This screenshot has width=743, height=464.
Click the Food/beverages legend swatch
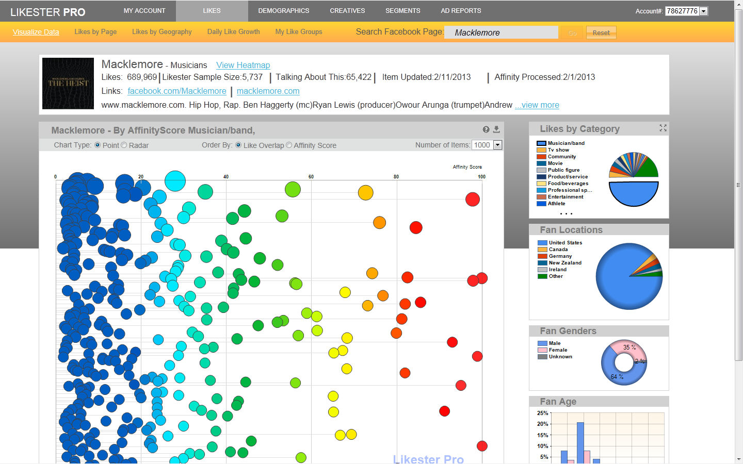541,184
